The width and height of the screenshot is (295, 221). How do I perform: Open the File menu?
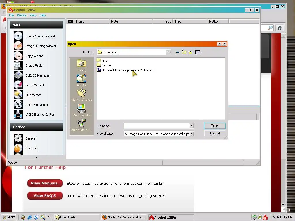click(11, 15)
